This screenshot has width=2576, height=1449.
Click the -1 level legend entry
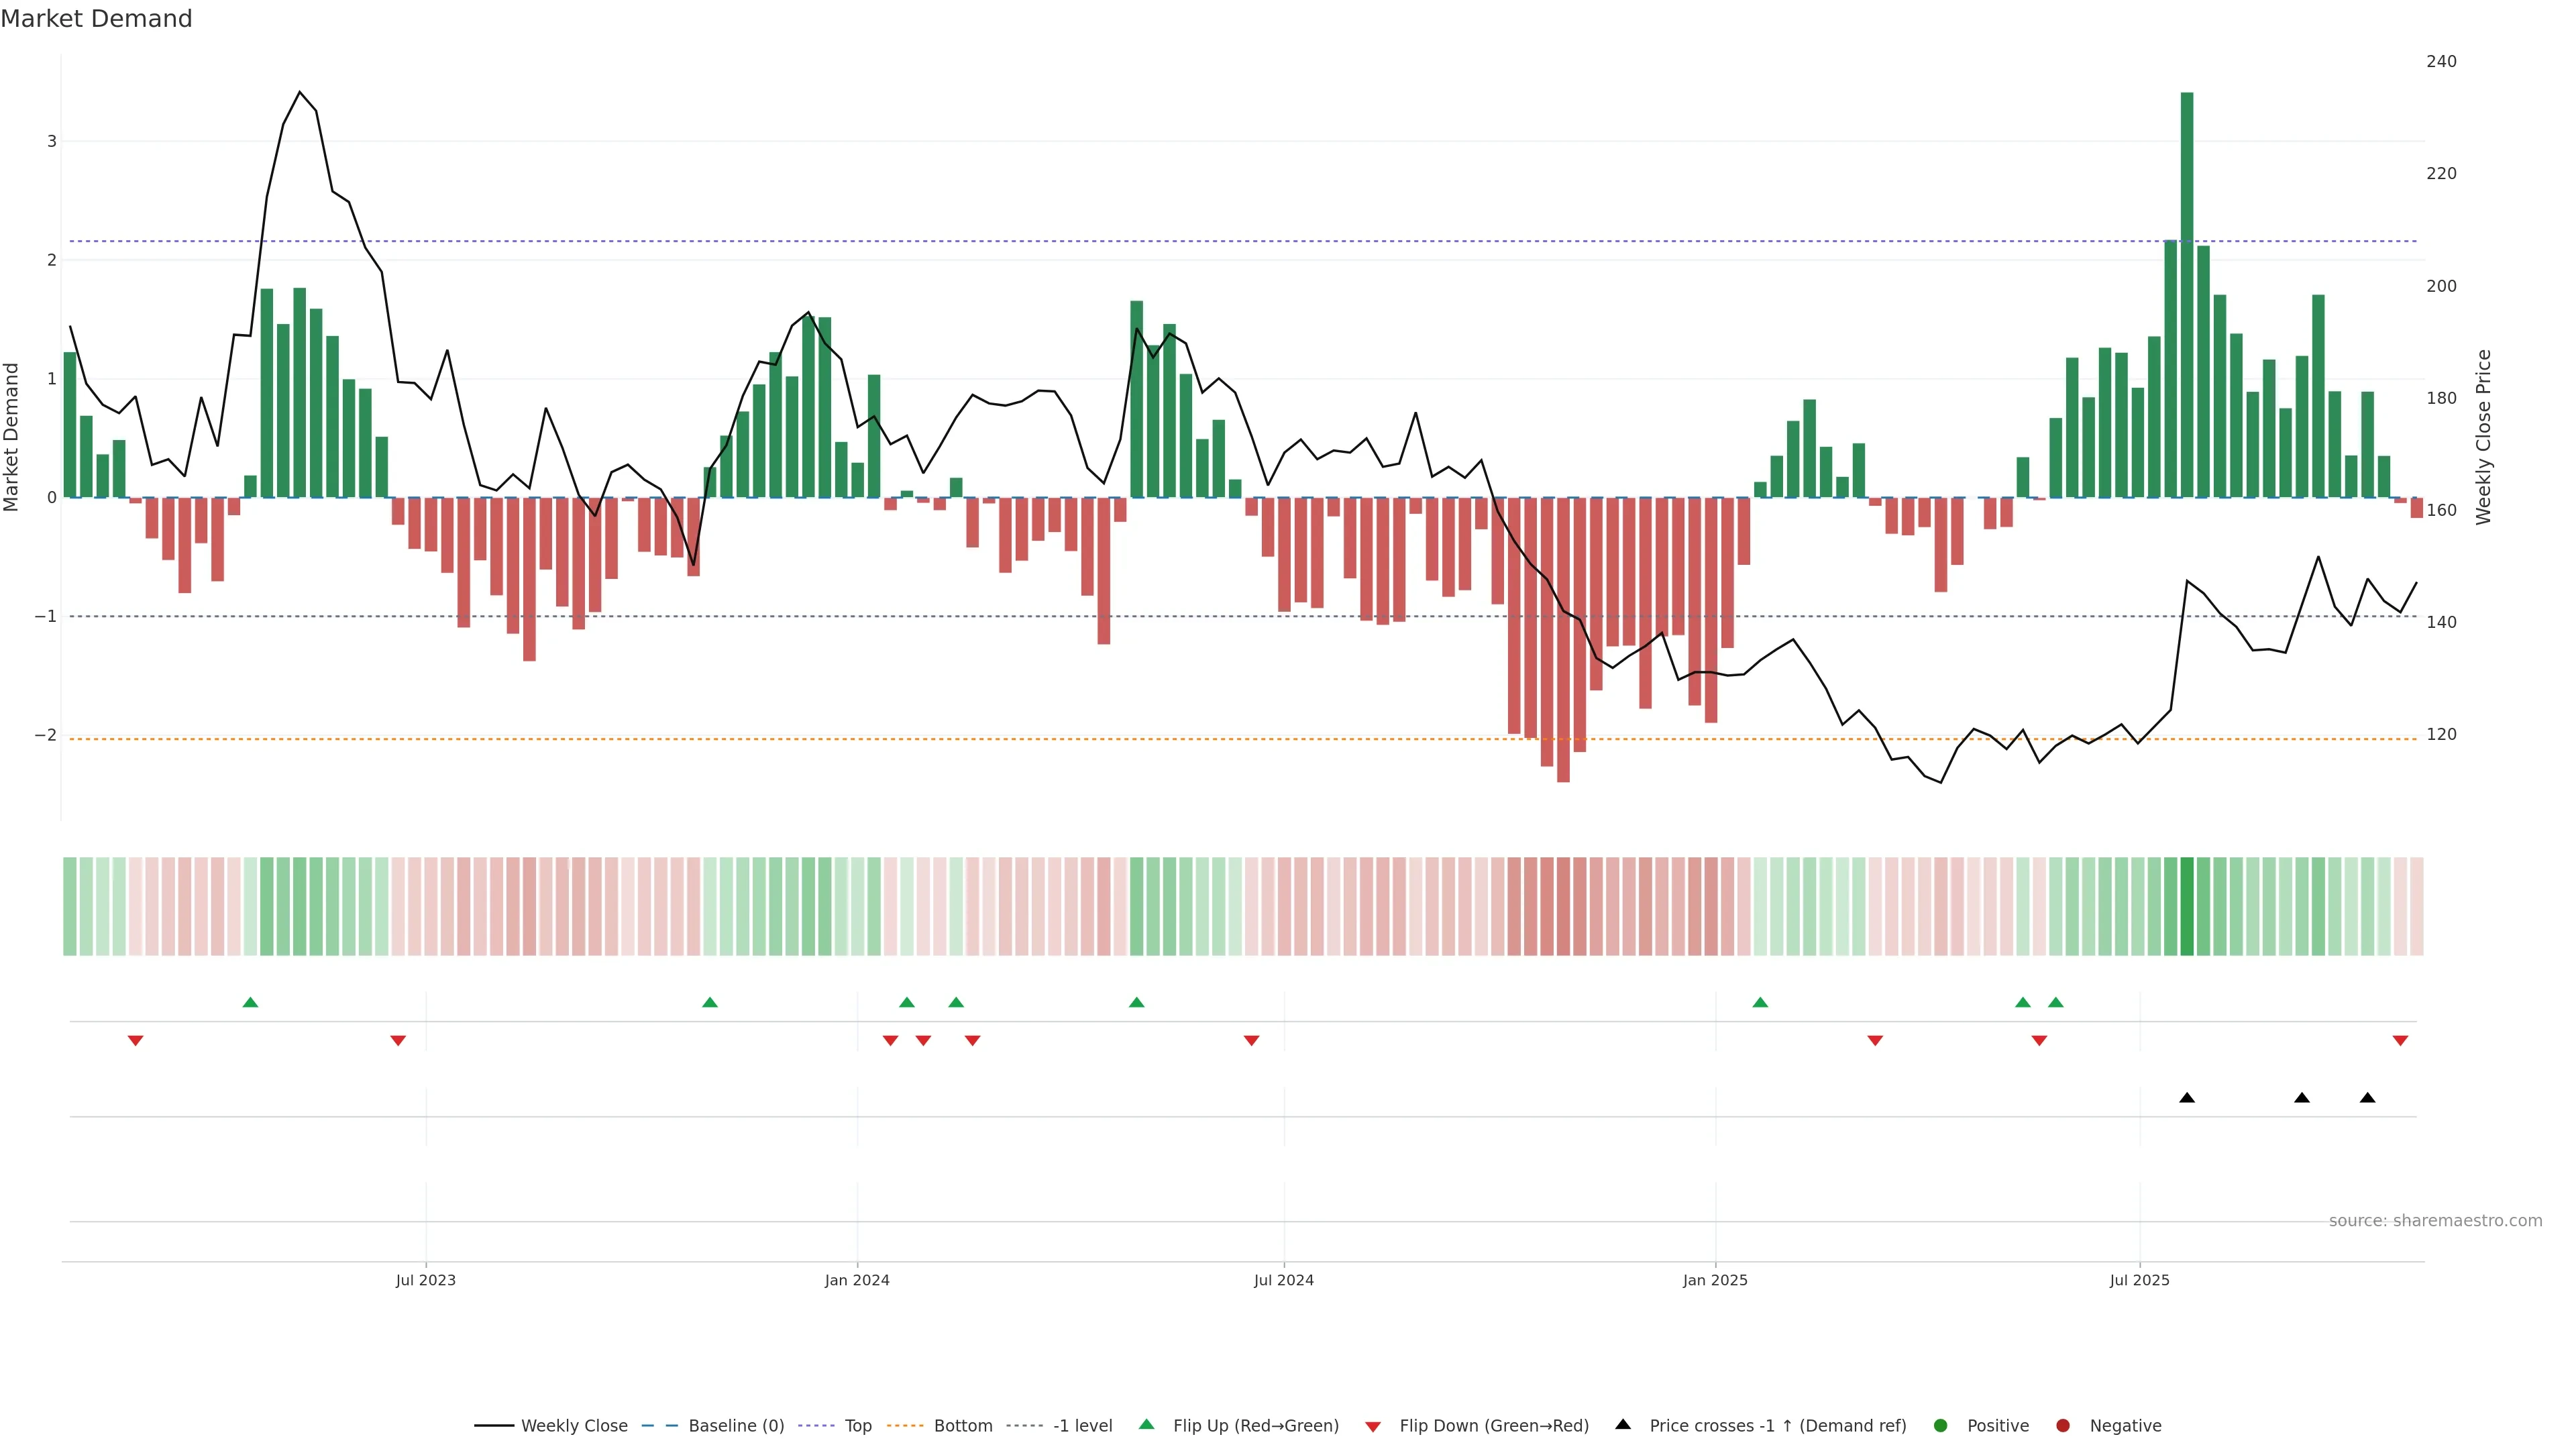coord(1082,1426)
